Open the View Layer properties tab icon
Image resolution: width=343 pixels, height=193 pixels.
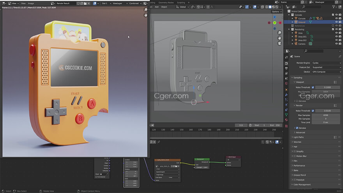(286, 74)
